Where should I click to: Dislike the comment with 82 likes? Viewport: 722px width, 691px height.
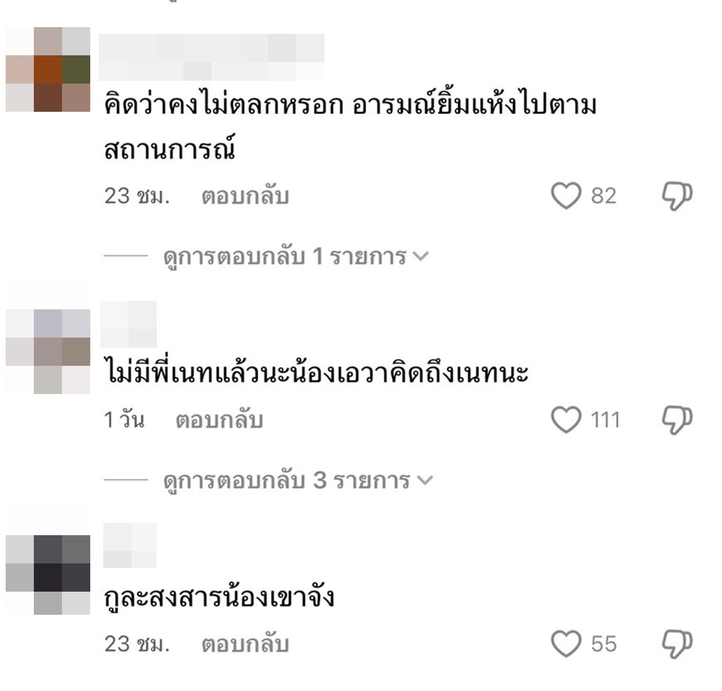point(676,196)
